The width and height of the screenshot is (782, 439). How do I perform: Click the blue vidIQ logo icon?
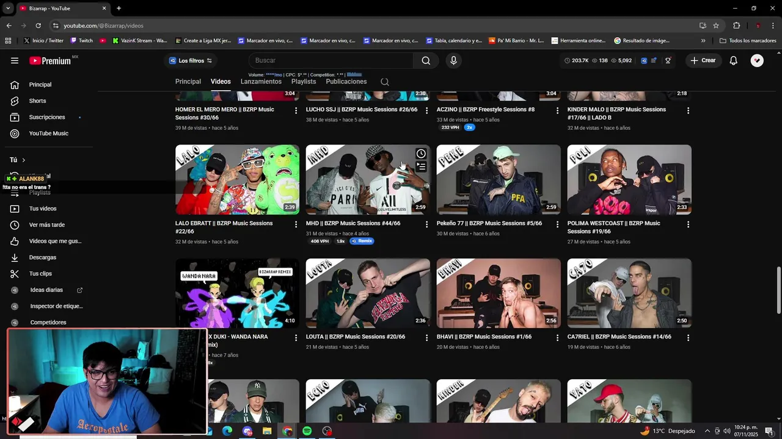click(644, 60)
